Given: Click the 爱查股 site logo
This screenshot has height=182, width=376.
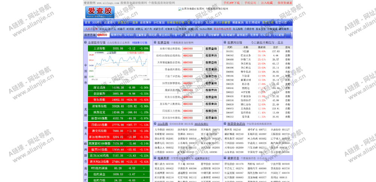Looking at the screenshot, I should [100, 12].
